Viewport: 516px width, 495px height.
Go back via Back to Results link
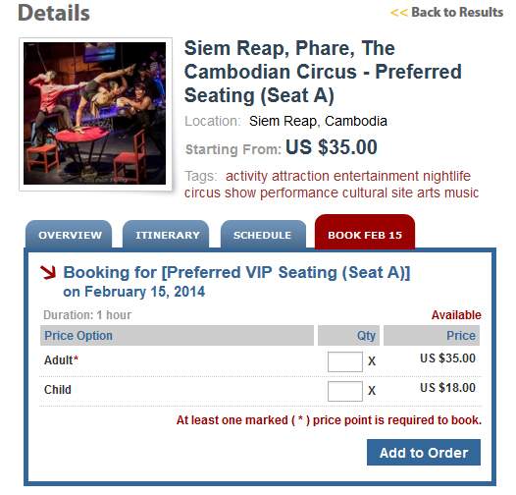(447, 13)
